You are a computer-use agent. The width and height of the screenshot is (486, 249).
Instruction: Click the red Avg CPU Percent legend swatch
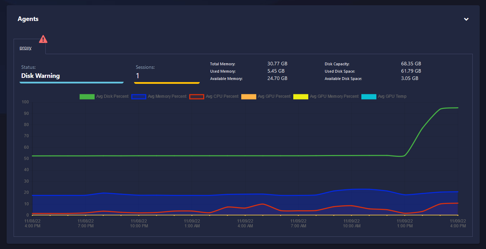[x=197, y=96]
